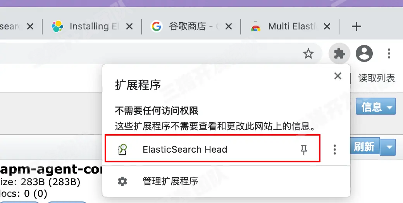Screen dimensions: 403x203
Task: Open a new tab with plus icon
Action: [356, 26]
